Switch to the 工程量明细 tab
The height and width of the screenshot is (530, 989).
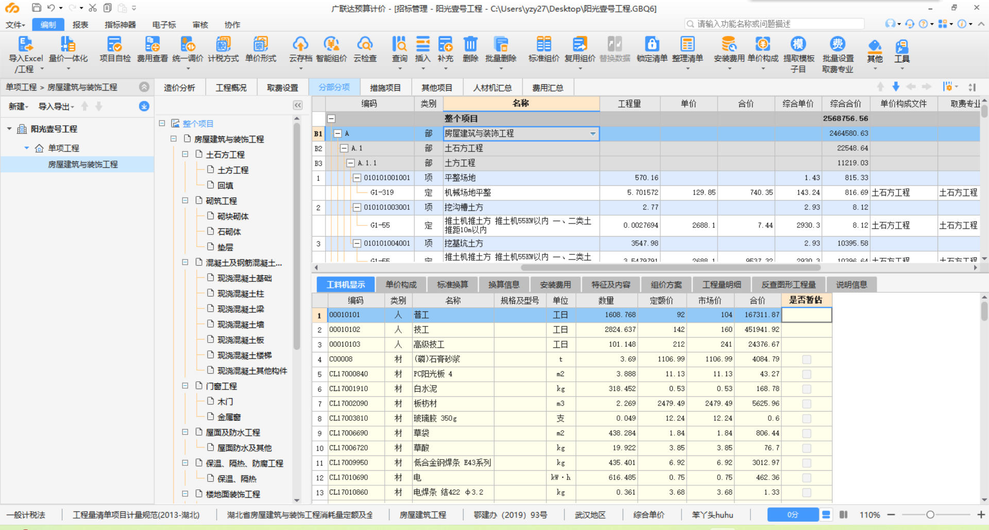point(722,285)
